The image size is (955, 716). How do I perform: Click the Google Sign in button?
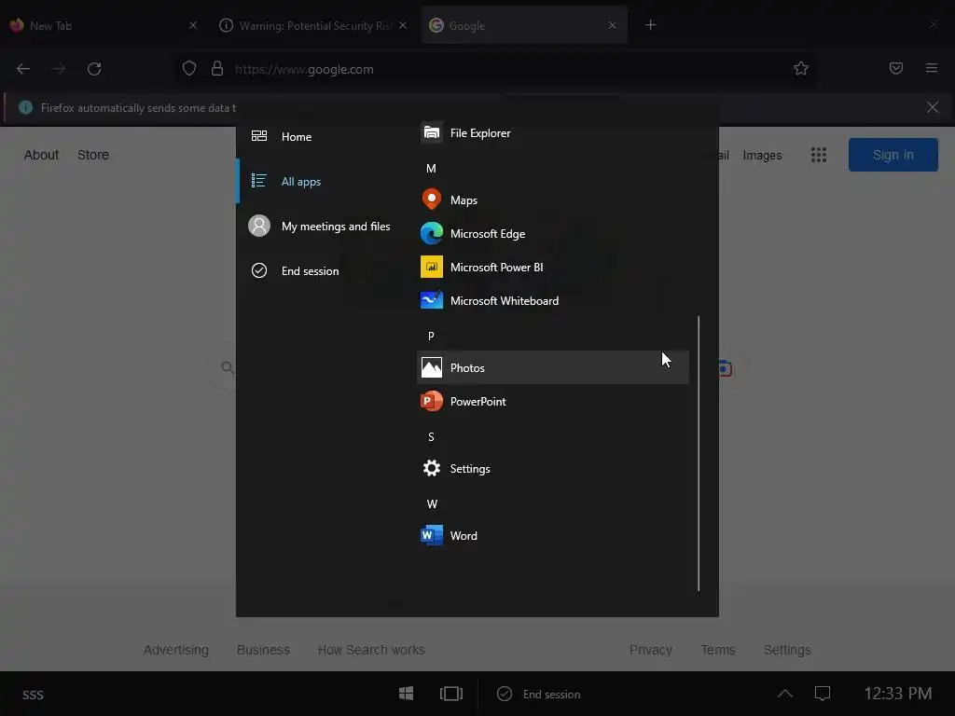click(x=893, y=155)
